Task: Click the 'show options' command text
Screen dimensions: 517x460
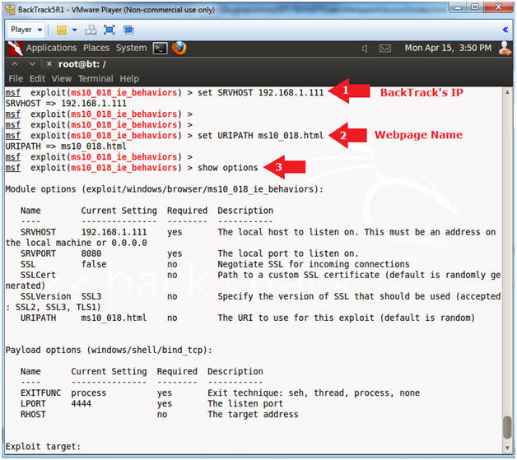Action: point(227,168)
